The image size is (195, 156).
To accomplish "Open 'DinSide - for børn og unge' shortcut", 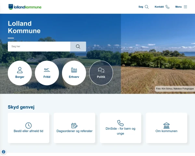I will tap(121, 128).
